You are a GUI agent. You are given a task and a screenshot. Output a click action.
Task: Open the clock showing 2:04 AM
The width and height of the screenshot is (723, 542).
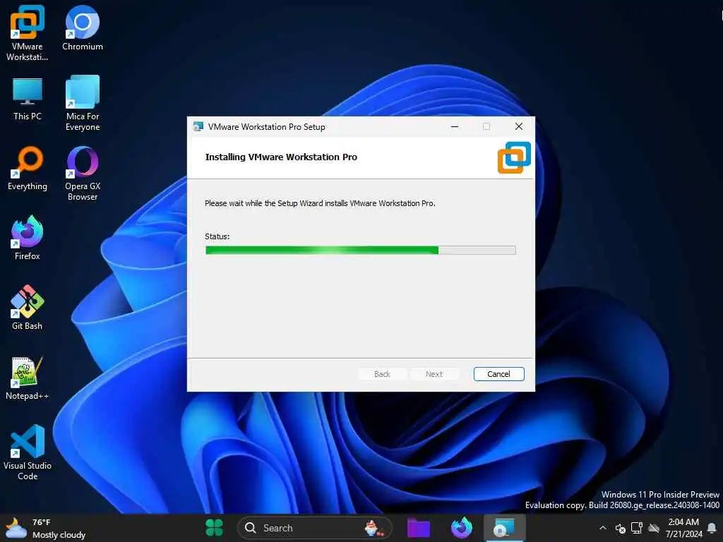click(683, 528)
